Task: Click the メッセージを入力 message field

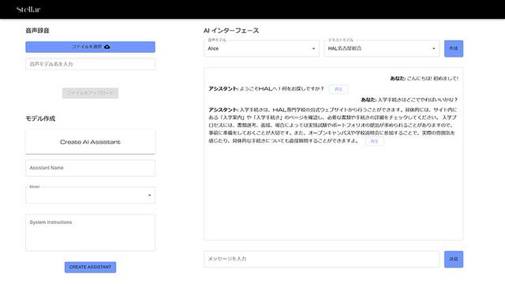Action: [x=321, y=259]
